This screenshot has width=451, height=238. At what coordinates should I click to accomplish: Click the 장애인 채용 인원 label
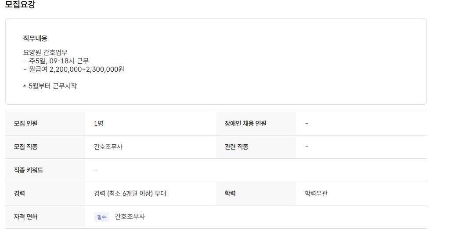[245, 124]
